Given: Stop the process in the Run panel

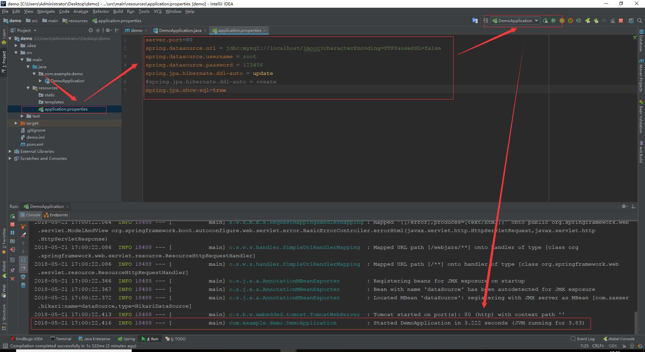Looking at the screenshot, I should 12,224.
